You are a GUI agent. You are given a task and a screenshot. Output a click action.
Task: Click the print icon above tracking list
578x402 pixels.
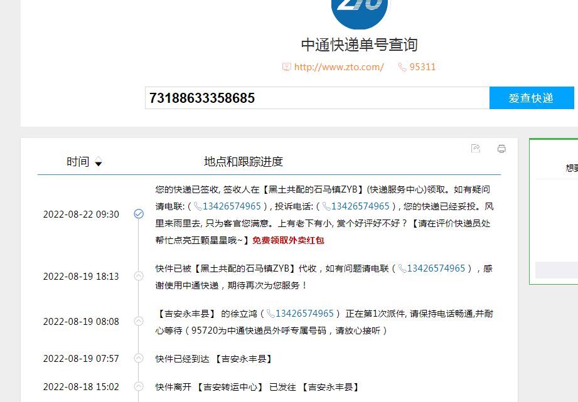coord(501,149)
